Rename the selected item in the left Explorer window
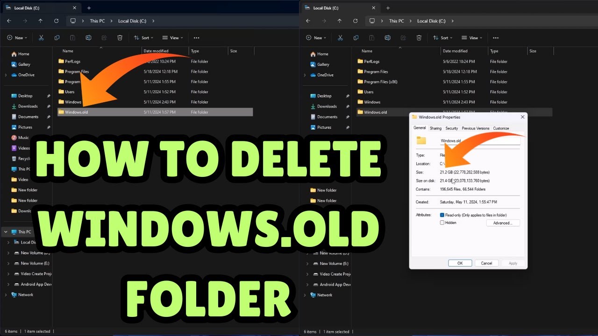 (x=88, y=38)
